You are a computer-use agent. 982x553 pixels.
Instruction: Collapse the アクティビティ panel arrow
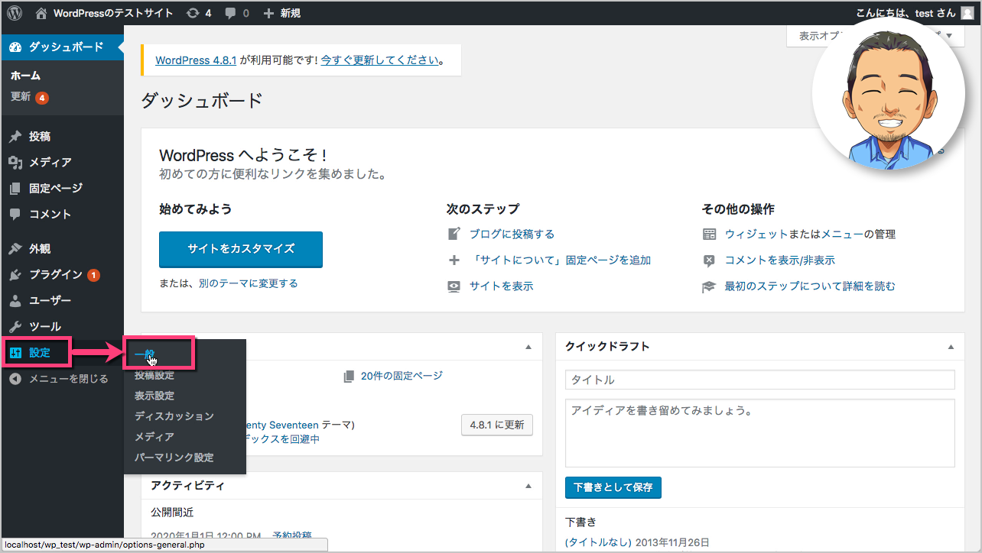[528, 486]
